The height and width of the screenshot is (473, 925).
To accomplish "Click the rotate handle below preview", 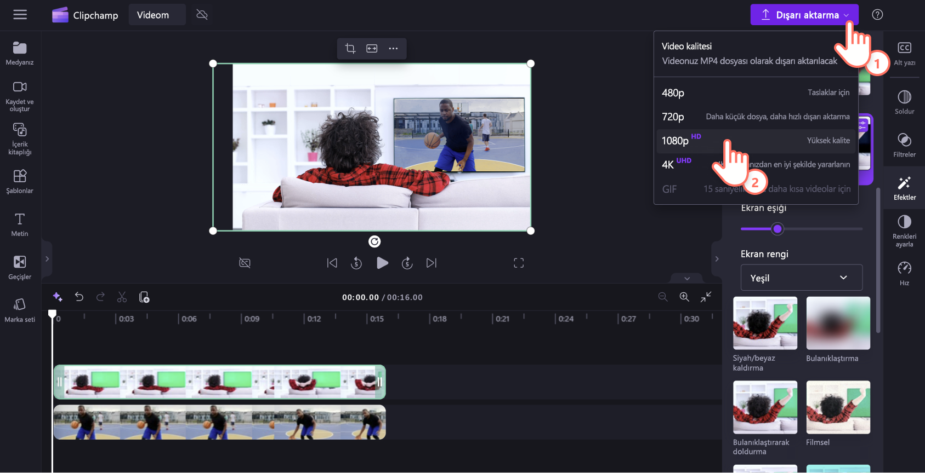I will [x=374, y=241].
